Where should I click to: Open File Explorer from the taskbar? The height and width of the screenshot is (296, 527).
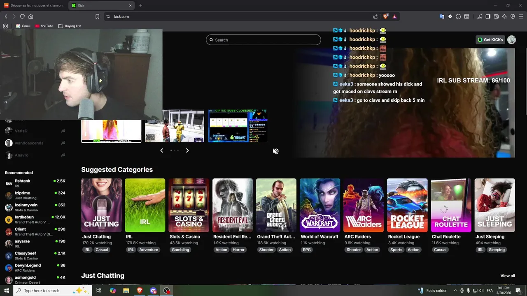(126, 291)
